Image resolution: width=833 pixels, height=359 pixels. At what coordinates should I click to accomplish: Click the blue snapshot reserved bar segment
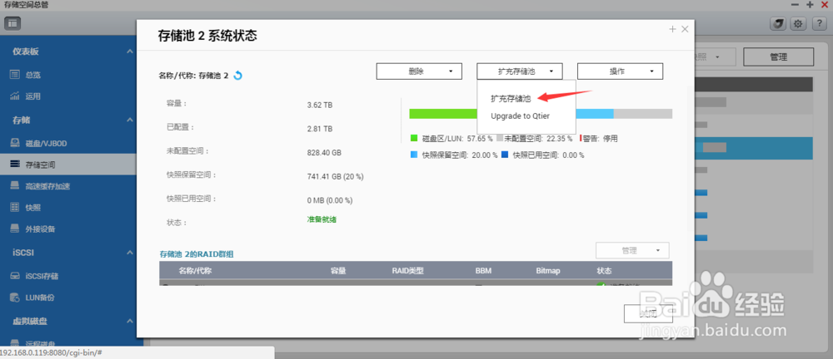tap(595, 114)
